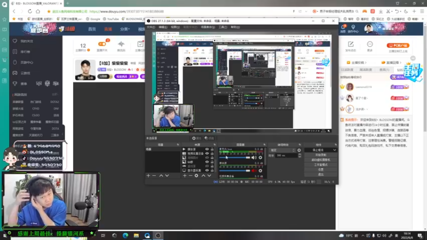The height and width of the screenshot is (240, 427).
Task: Toggle the Douyu live broadcast switch
Action: (102, 44)
